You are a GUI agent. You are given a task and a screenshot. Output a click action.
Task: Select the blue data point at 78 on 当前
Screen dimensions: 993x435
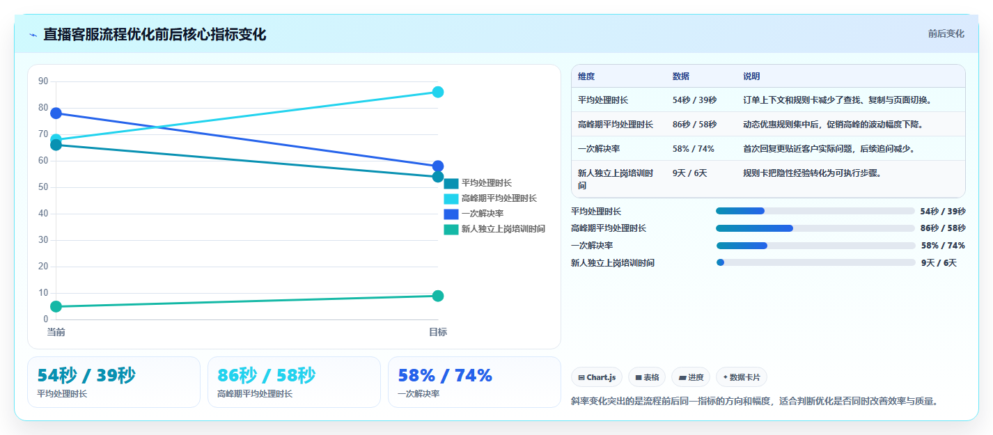click(x=56, y=113)
